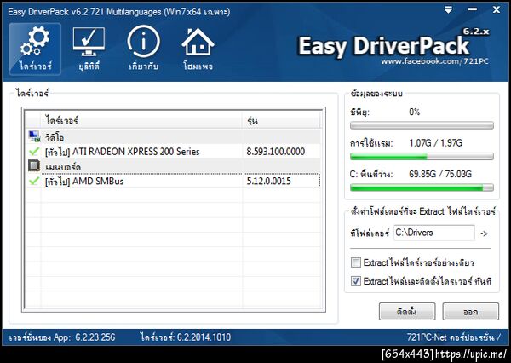The height and width of the screenshot is (363, 511).
Task: Toggle the green check for AMD SMBus
Action: 34,181
